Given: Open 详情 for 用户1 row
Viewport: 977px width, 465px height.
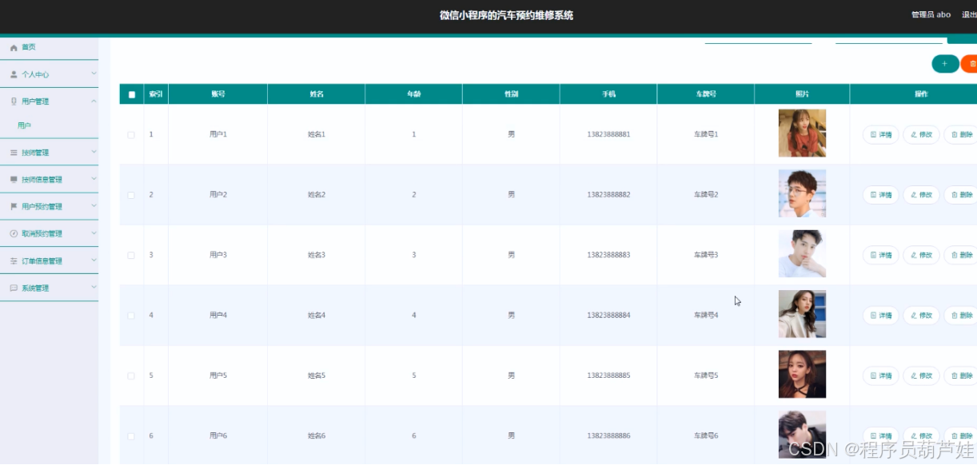Looking at the screenshot, I should 881,135.
